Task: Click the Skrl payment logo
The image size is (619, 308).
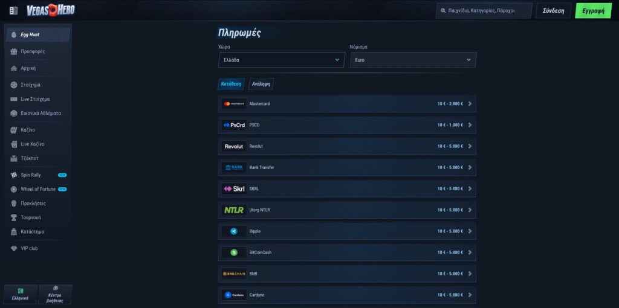Action: point(233,188)
